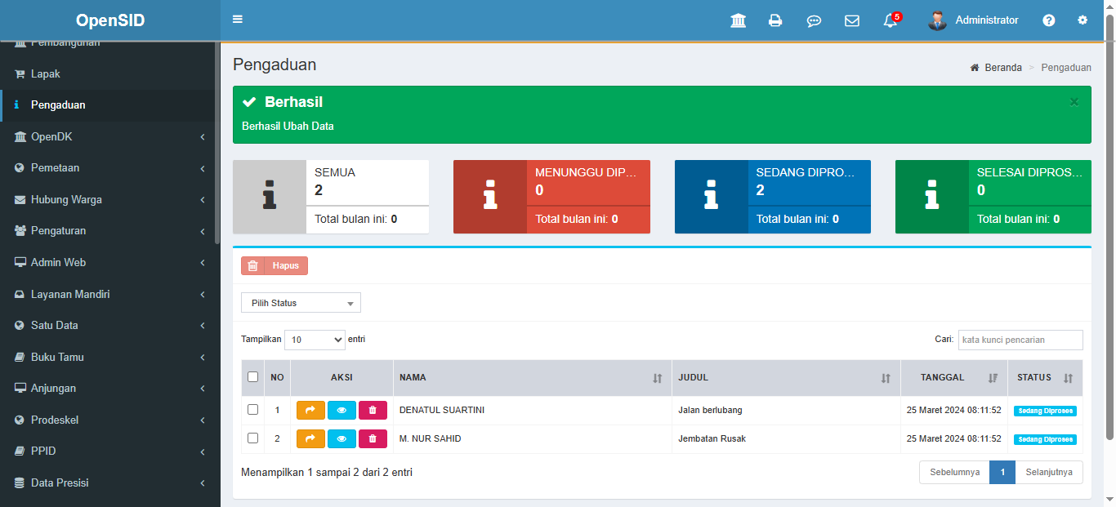Open the bank building icon in header

coord(738,20)
